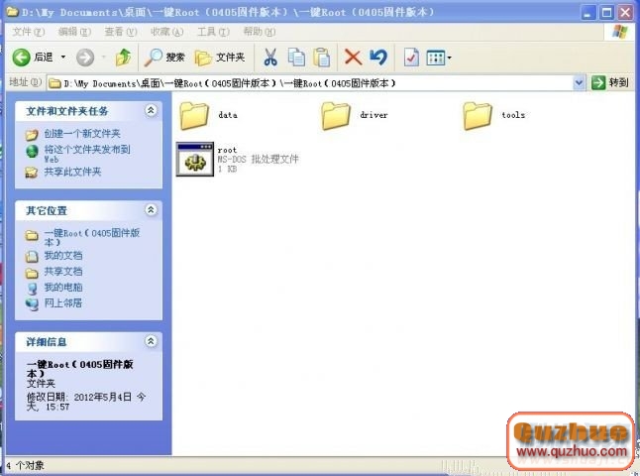Collapse the 详细信息 panel chevron
This screenshot has width=640, height=476.
coord(151,341)
